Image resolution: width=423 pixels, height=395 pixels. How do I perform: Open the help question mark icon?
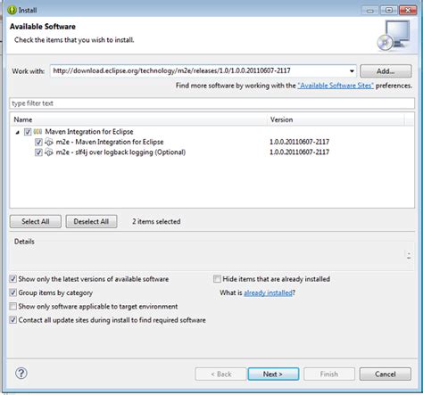tap(21, 373)
